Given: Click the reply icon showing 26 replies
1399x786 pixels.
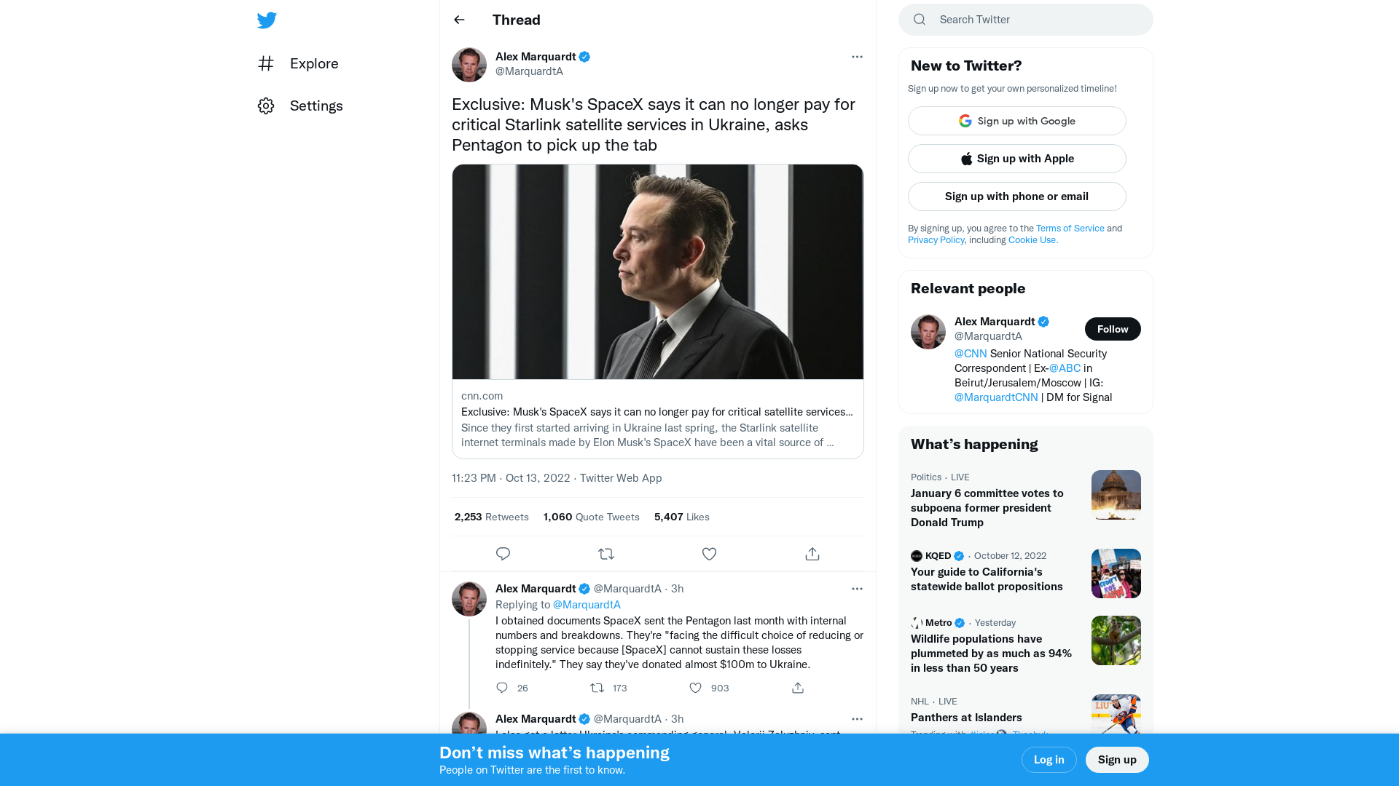Looking at the screenshot, I should click(501, 687).
